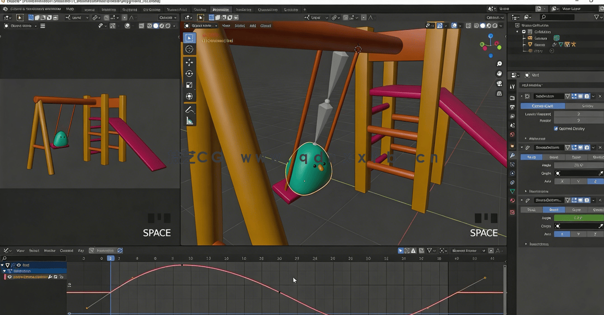Switch viewport to rendered shading sphere icon
The height and width of the screenshot is (315, 604).
pos(494,25)
